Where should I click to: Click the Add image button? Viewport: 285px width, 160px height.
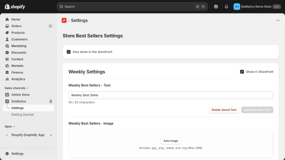(x=171, y=141)
